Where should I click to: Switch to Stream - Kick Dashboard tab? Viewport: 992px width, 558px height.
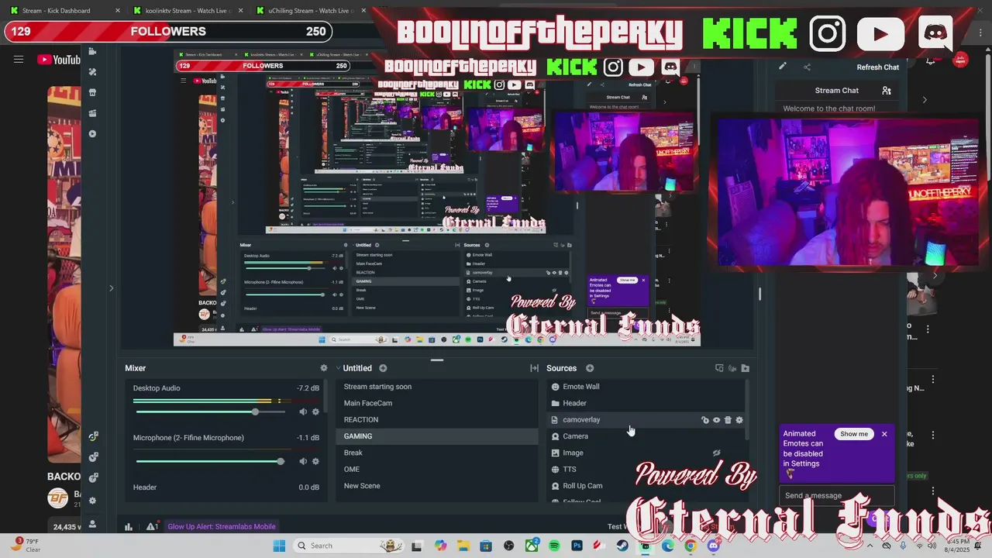(64, 11)
